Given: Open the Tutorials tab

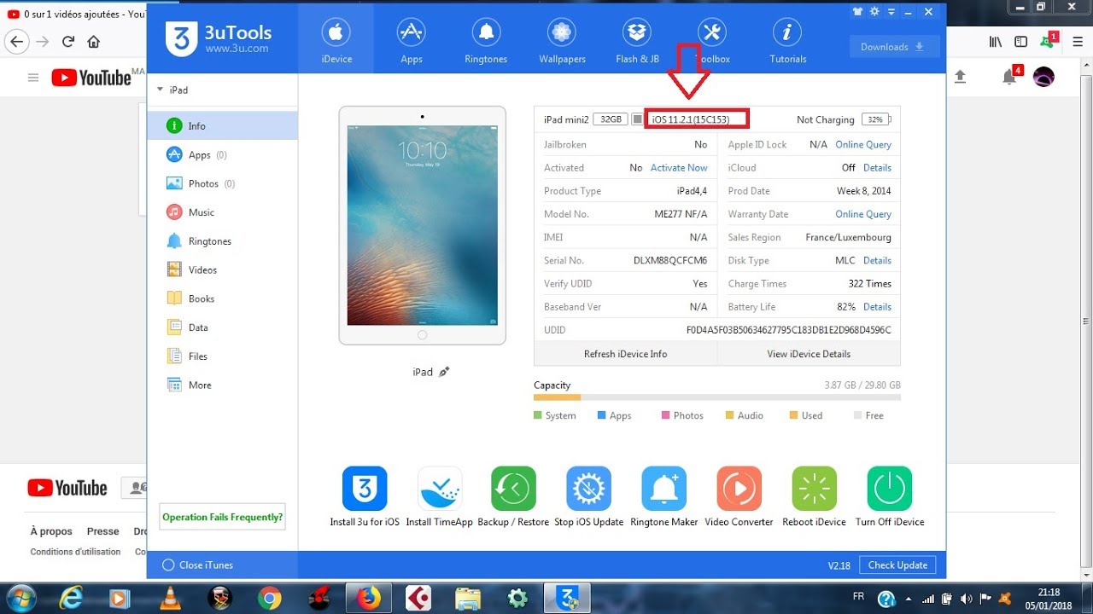Looking at the screenshot, I should coord(787,39).
